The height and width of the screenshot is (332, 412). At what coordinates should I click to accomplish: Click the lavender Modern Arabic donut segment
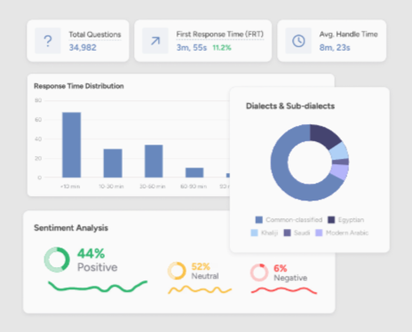click(340, 173)
